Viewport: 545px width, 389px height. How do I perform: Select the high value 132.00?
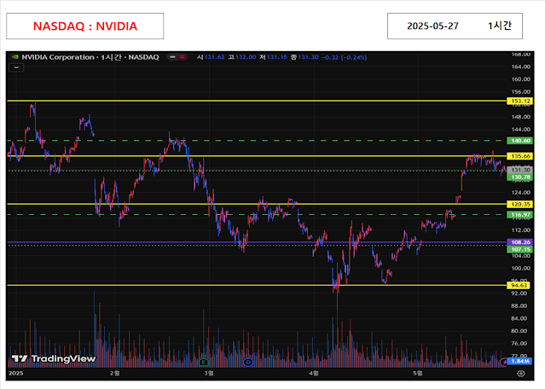pos(246,57)
